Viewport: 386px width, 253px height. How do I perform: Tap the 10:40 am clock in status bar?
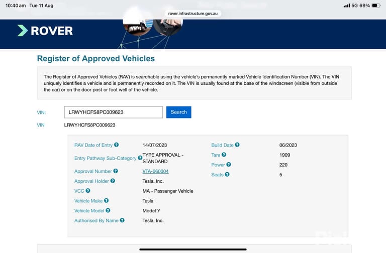pos(16,6)
